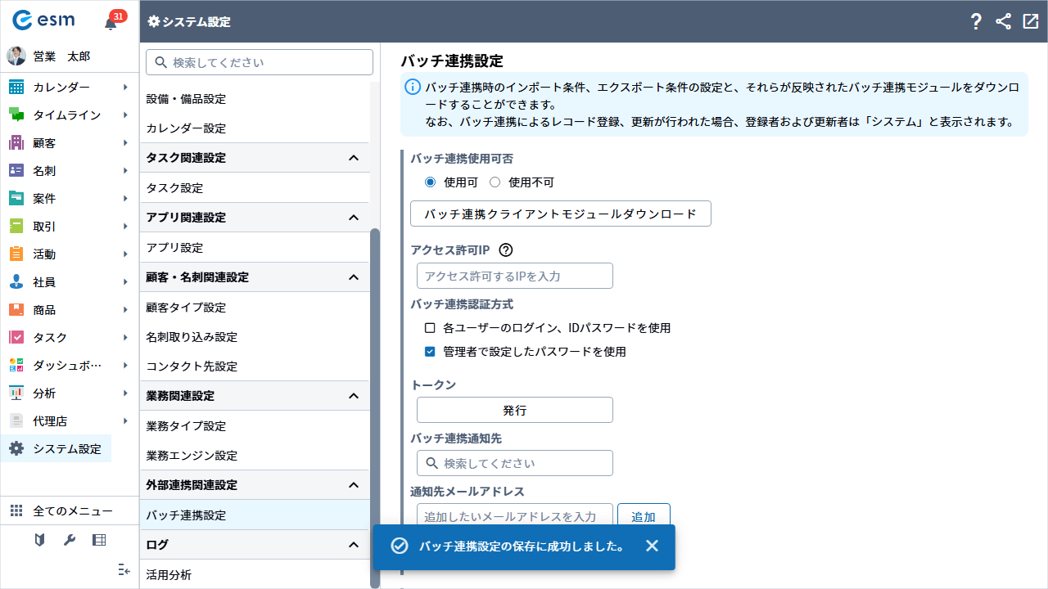Select 名刺取り込み設定 in settings list
This screenshot has width=1048, height=589.
[192, 337]
